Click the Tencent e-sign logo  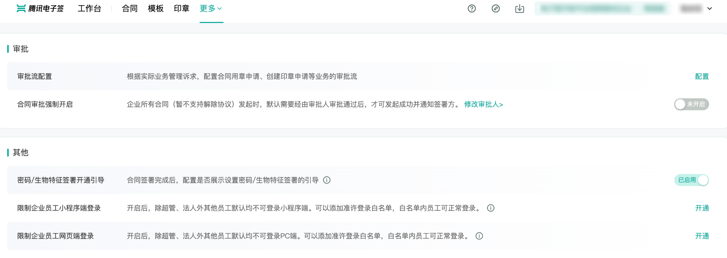click(x=40, y=8)
